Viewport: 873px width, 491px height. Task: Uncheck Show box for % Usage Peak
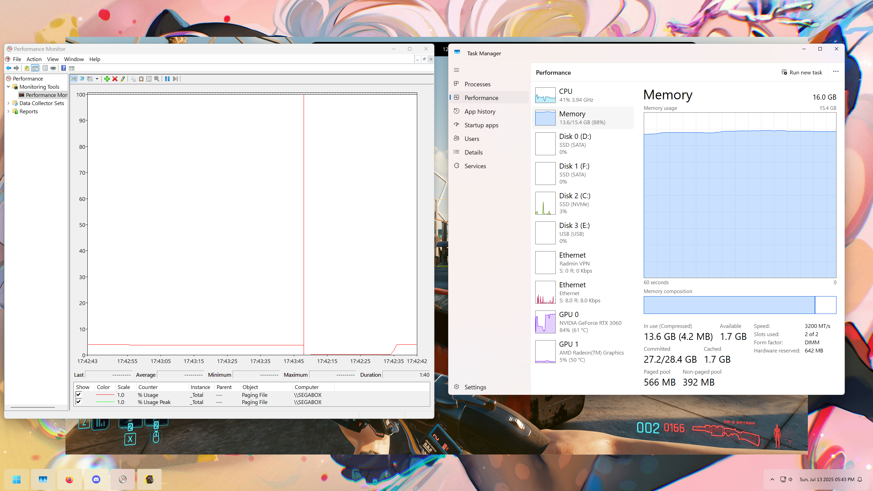(79, 402)
